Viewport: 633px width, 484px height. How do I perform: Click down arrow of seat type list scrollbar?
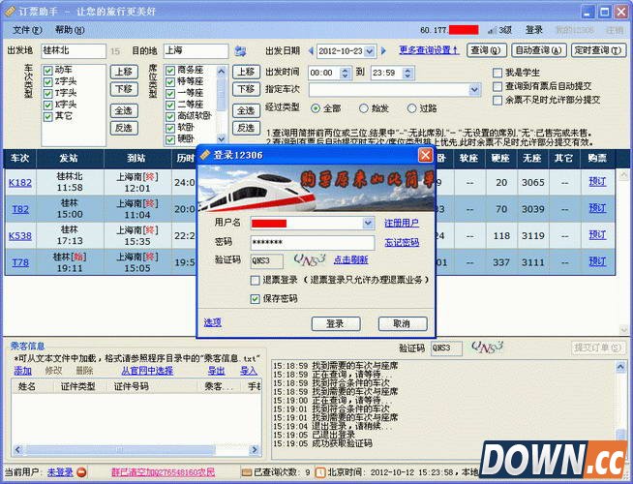coord(222,138)
